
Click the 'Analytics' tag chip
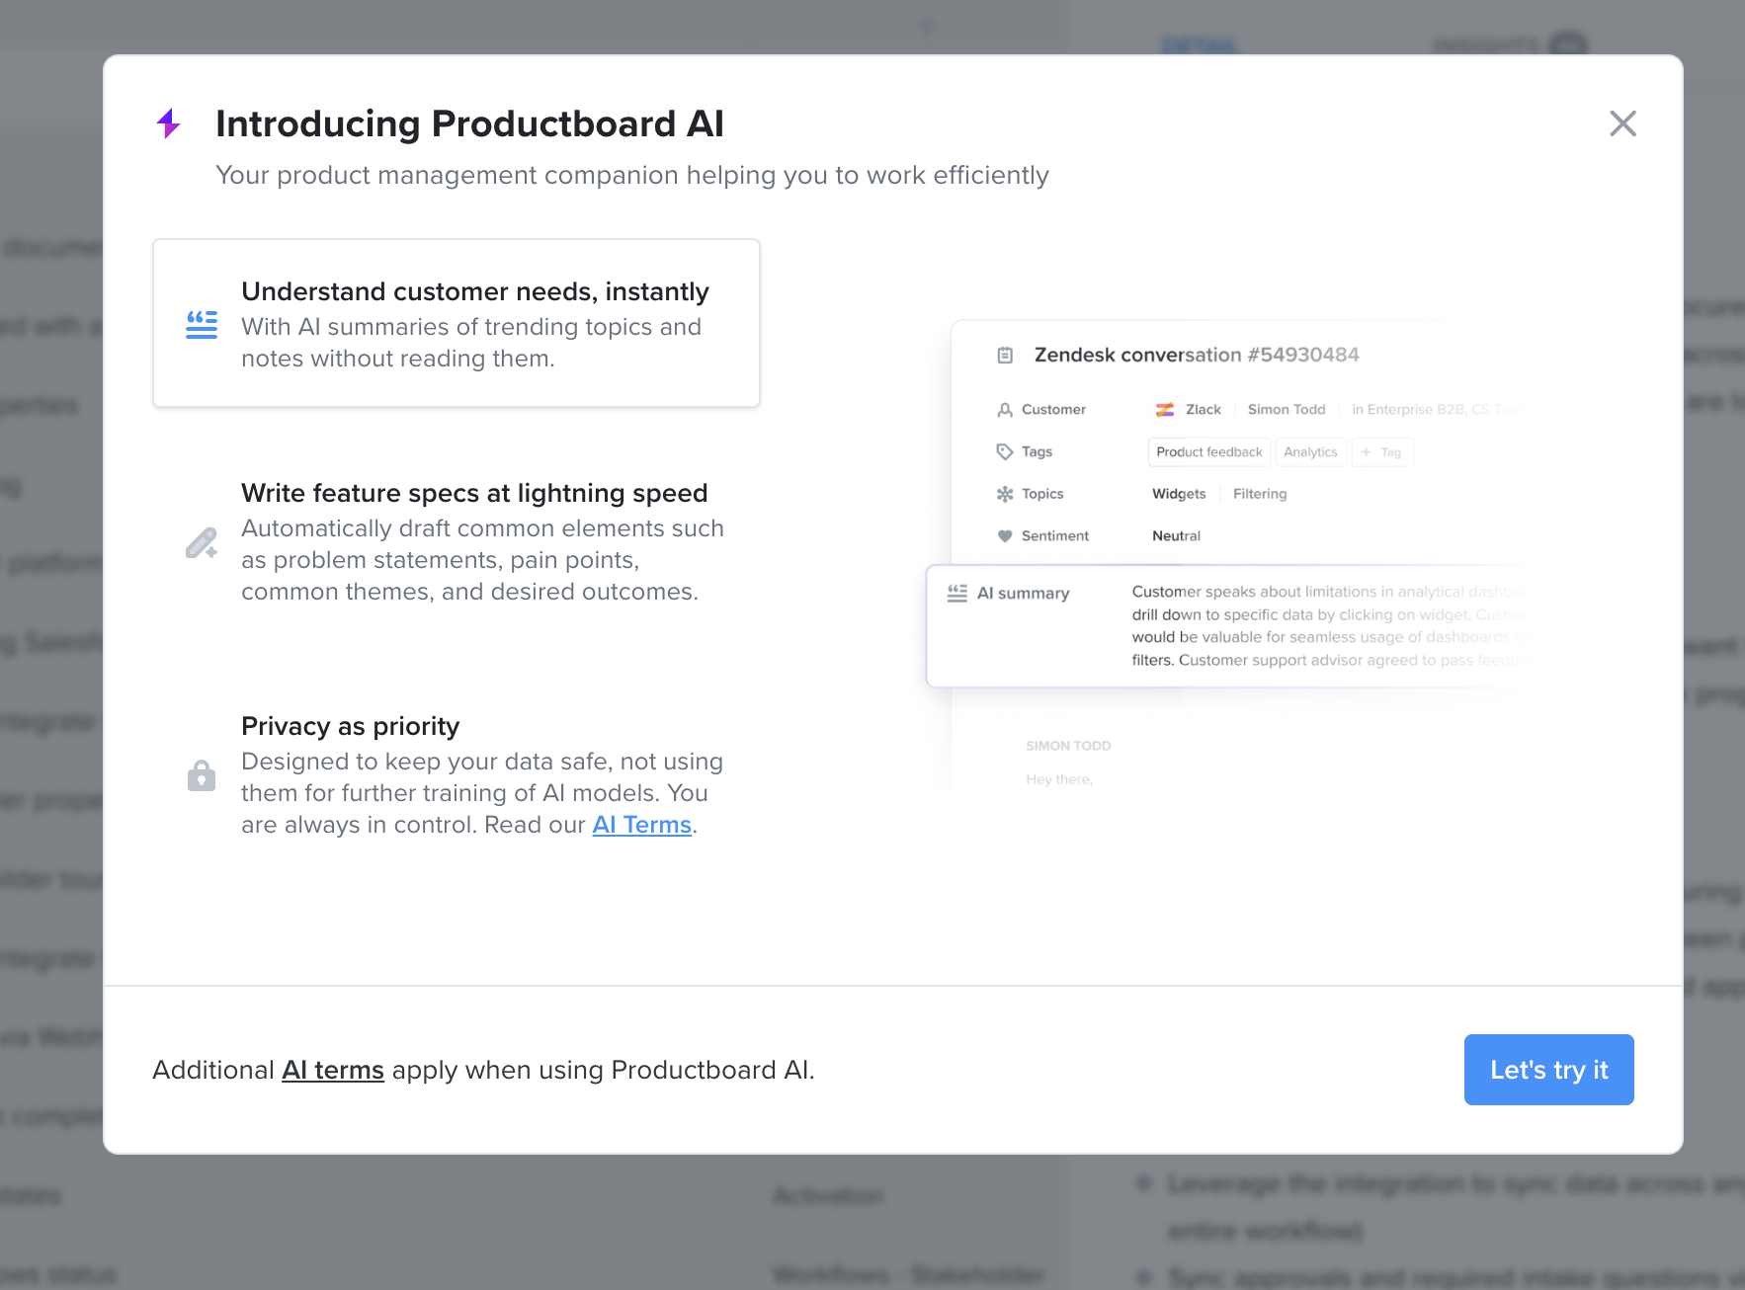[1310, 452]
